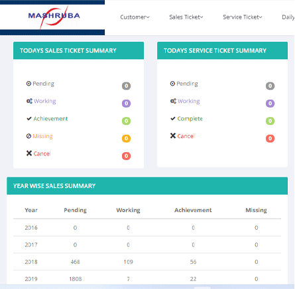Click the Missing ban icon
The image size is (295, 289).
pos(29,136)
